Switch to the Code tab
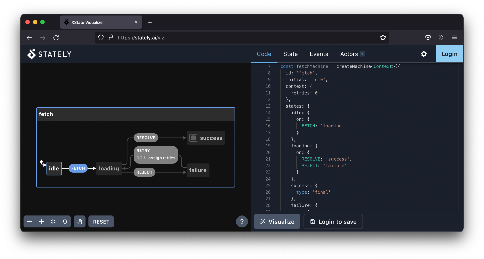Image resolution: width=484 pixels, height=259 pixels. [264, 54]
